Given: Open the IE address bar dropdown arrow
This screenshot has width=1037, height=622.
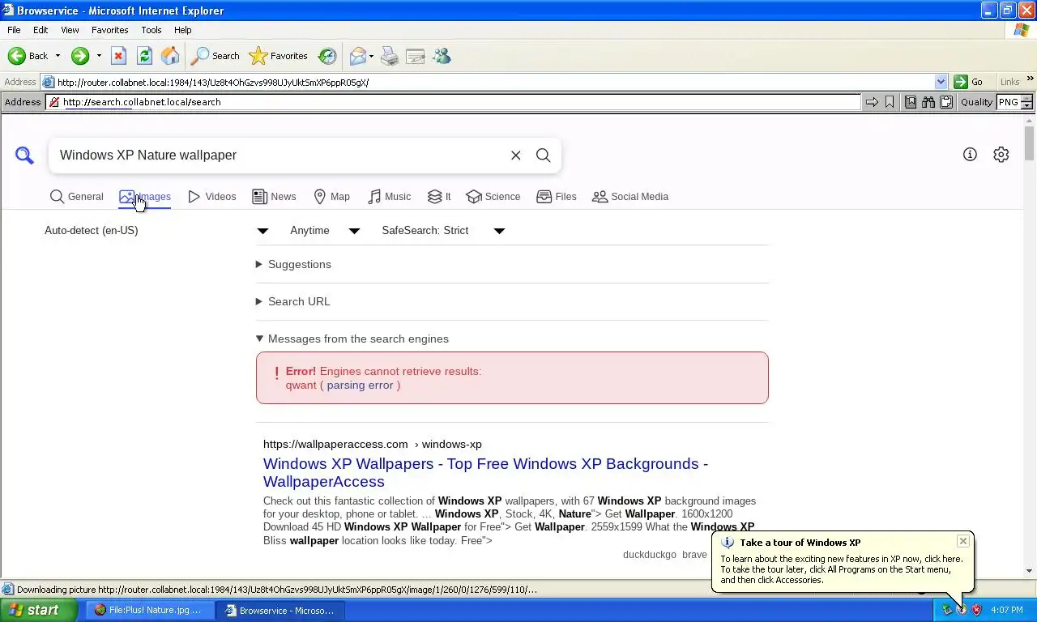Looking at the screenshot, I should 941,82.
